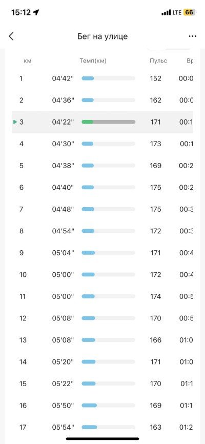Tap the back arrow icon
The height and width of the screenshot is (444, 205).
click(11, 36)
